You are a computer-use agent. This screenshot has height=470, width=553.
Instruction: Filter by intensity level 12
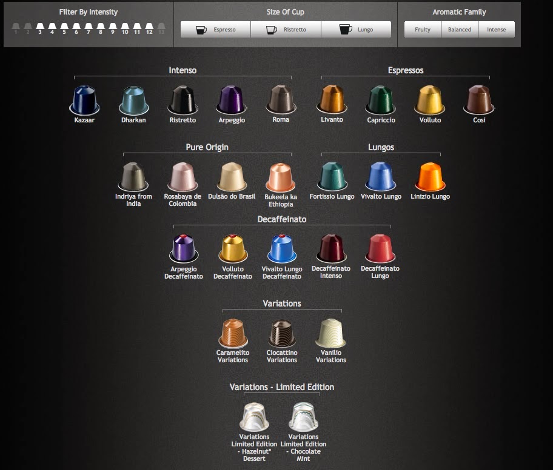tap(149, 28)
